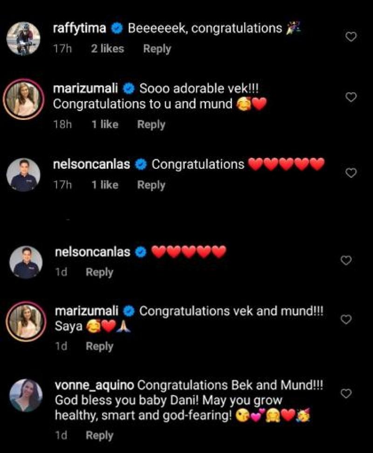373x453 pixels.
Task: Reply to nelsoncanlas's 1d-old hearts comment
Action: pyautogui.click(x=99, y=272)
